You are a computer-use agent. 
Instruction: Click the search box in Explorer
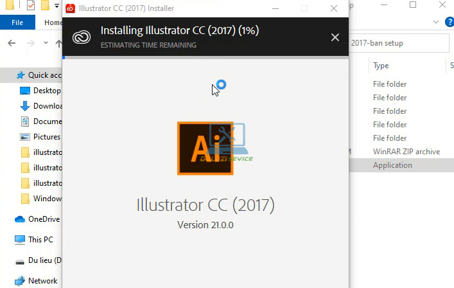click(399, 43)
